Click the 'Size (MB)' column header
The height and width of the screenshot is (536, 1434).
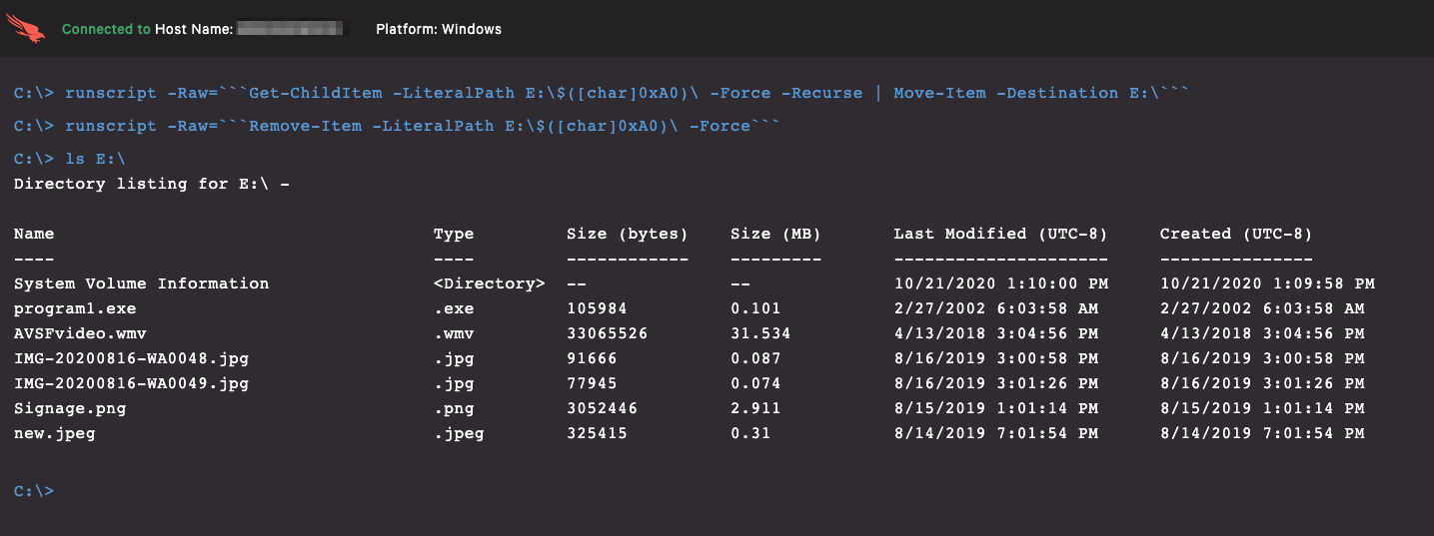tap(775, 234)
